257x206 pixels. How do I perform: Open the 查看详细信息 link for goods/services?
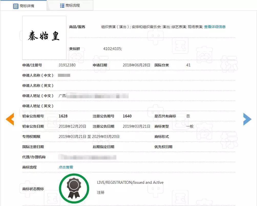pyautogui.click(x=215, y=27)
